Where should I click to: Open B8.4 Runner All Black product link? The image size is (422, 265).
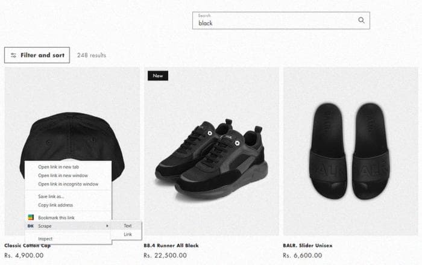click(x=171, y=245)
